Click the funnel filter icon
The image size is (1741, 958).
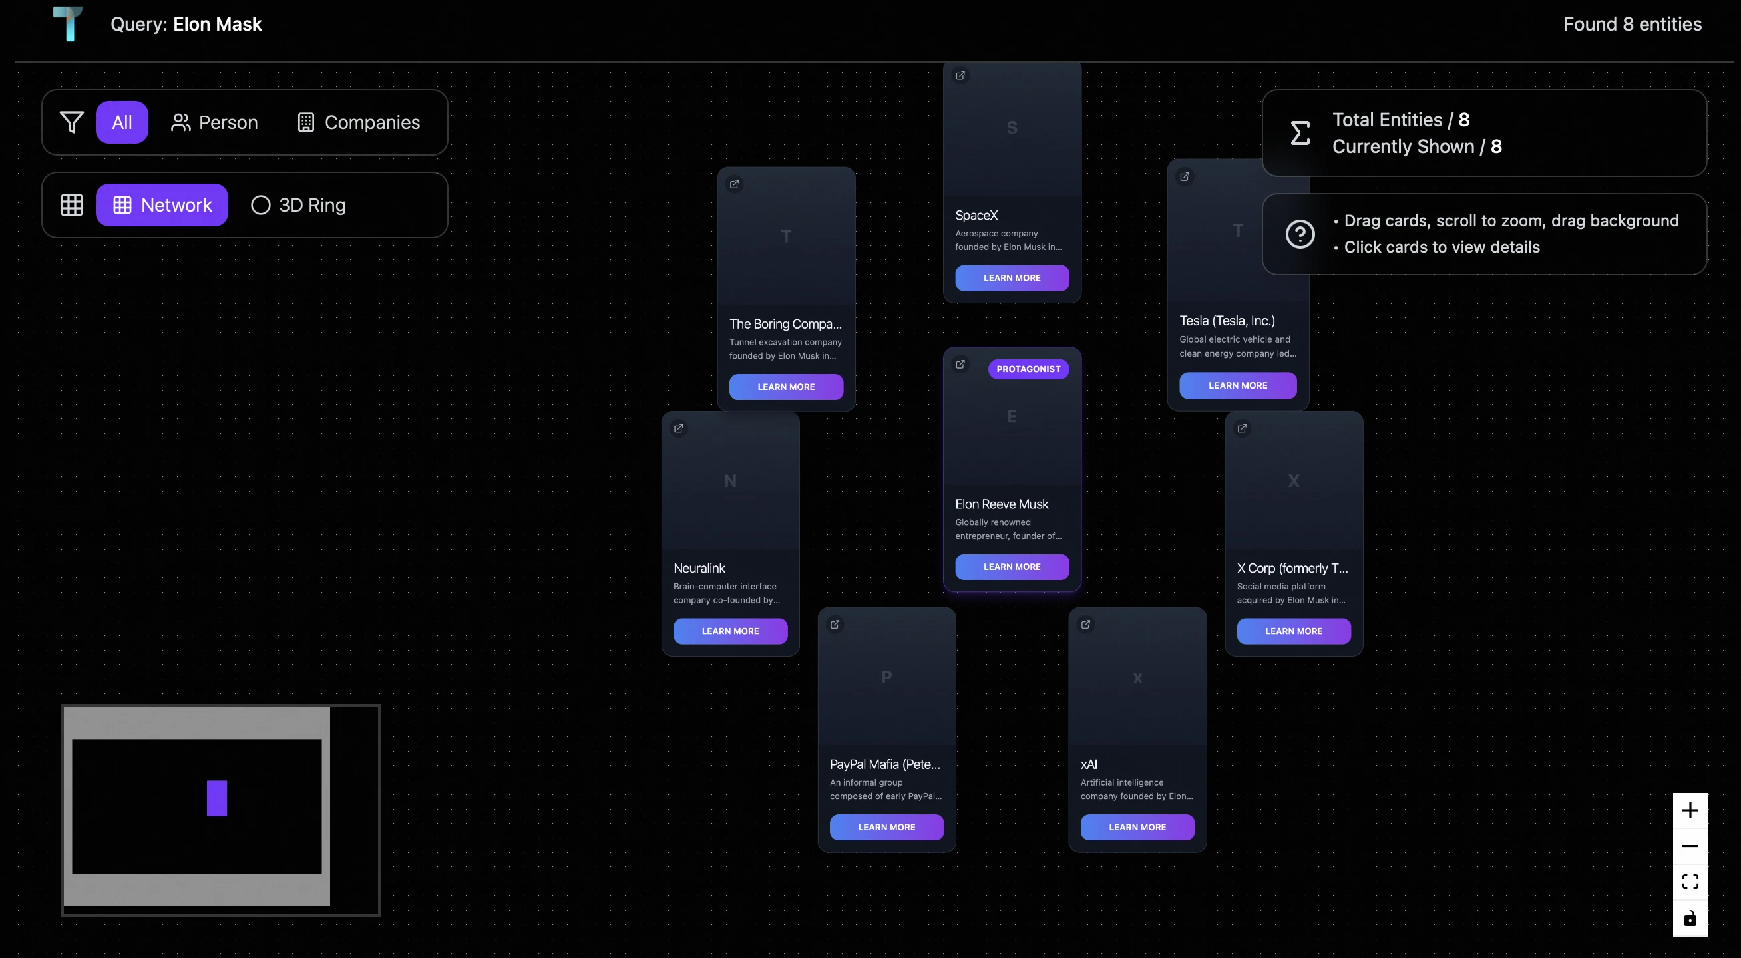click(x=72, y=122)
